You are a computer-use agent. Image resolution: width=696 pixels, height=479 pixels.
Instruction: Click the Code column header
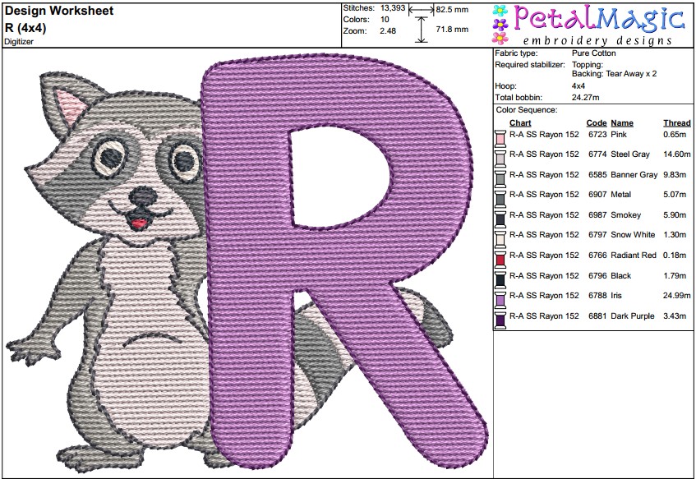[596, 123]
